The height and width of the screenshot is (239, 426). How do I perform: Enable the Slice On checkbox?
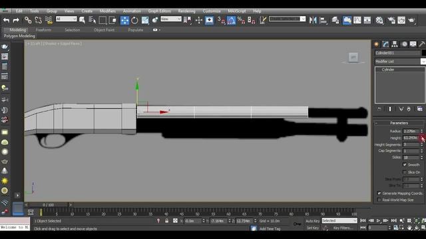[405, 173]
